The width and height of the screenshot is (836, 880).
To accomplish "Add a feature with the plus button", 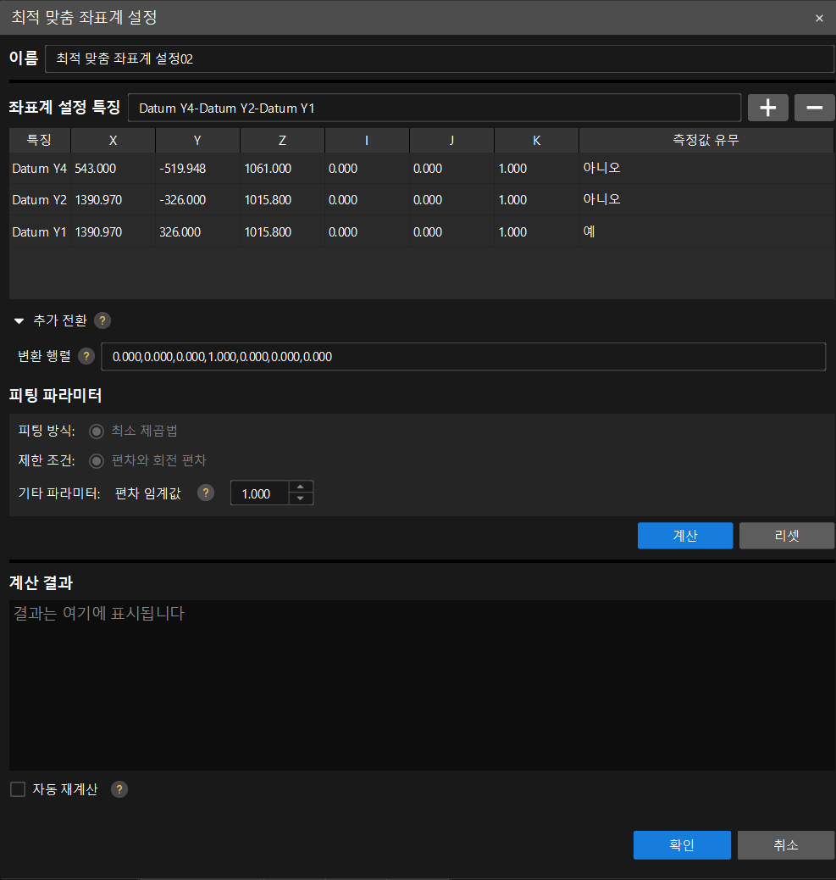I will tap(767, 108).
